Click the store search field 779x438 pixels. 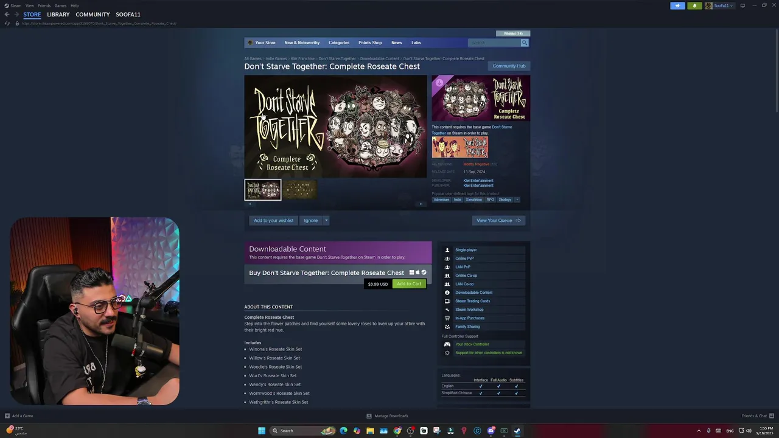click(494, 43)
